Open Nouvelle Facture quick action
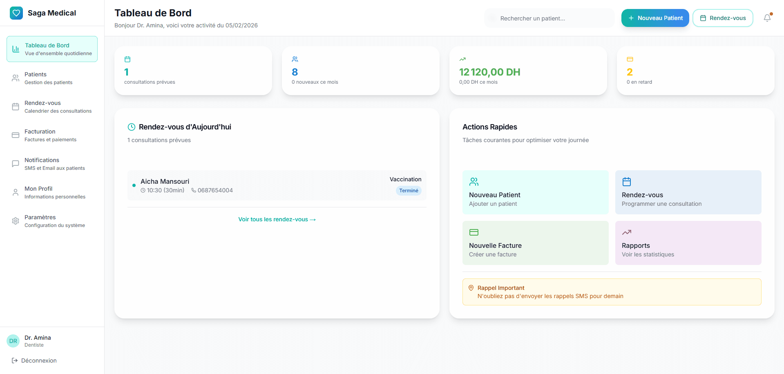The height and width of the screenshot is (374, 784). tap(535, 243)
